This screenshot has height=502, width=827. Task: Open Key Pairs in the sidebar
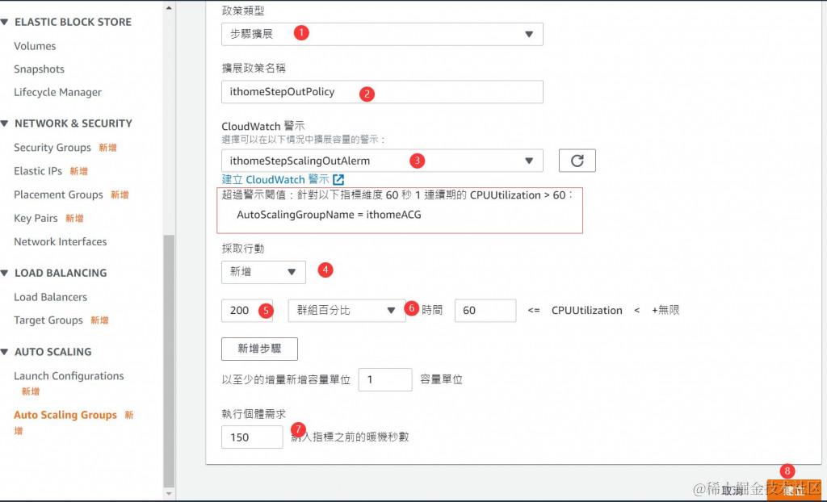[x=36, y=218]
